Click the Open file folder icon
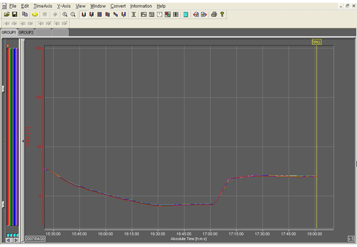 tap(7, 15)
